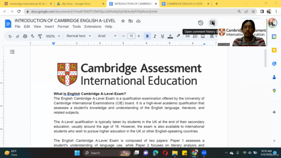
Task: Select the Paint format tool
Action: tap(40, 36)
